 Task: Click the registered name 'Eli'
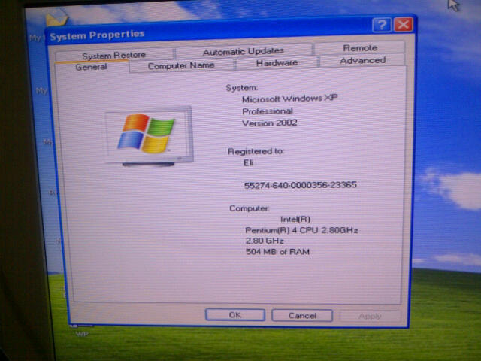tap(249, 162)
